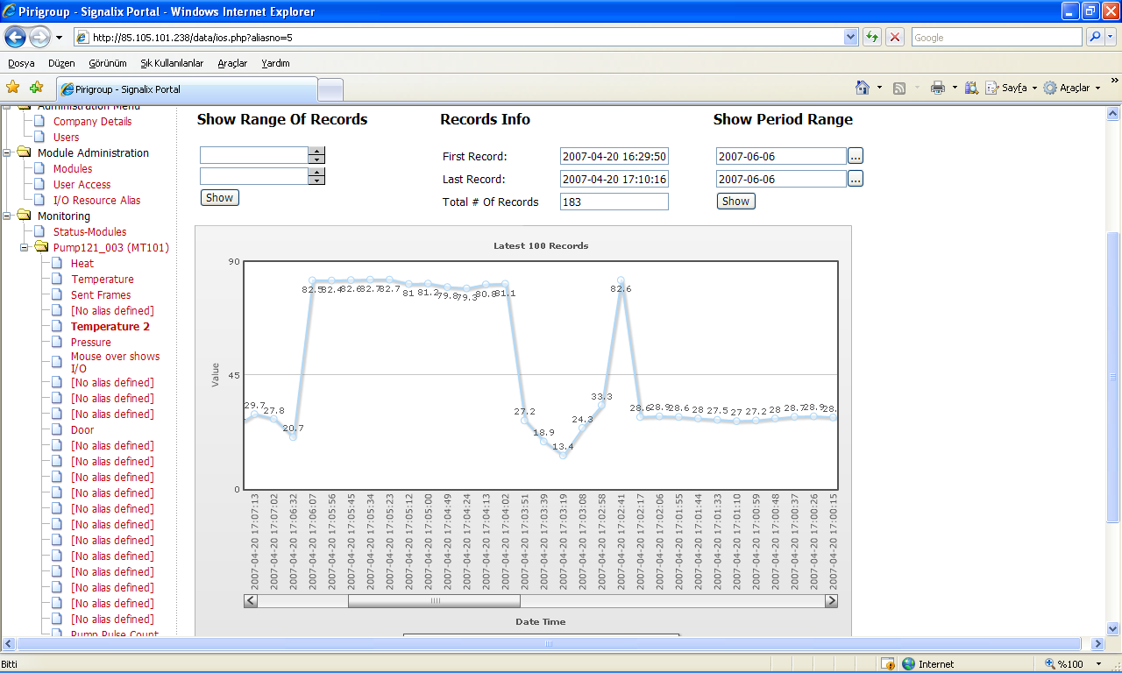Click the browser Back arrow button
1122x673 pixels.
tap(16, 38)
